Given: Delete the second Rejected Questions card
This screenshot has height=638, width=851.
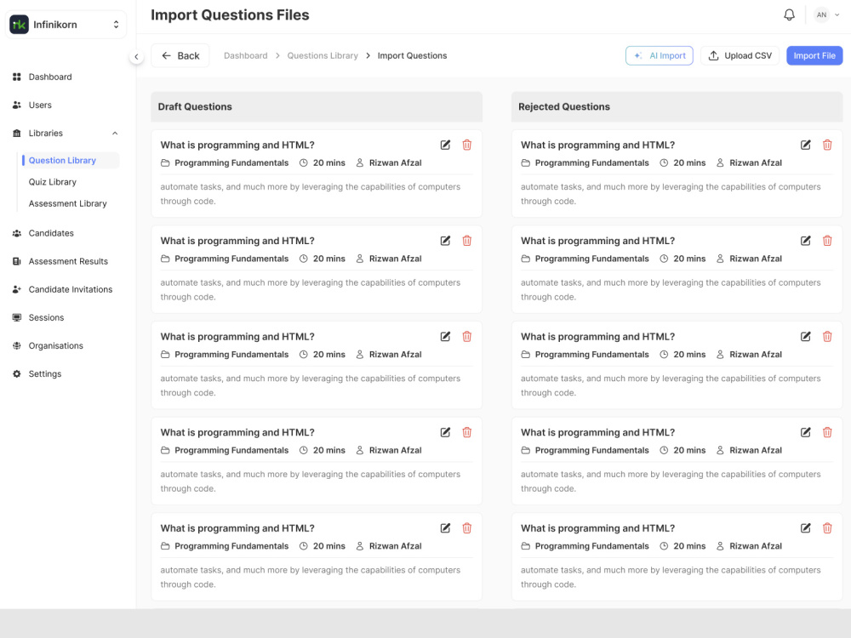Looking at the screenshot, I should 827,241.
